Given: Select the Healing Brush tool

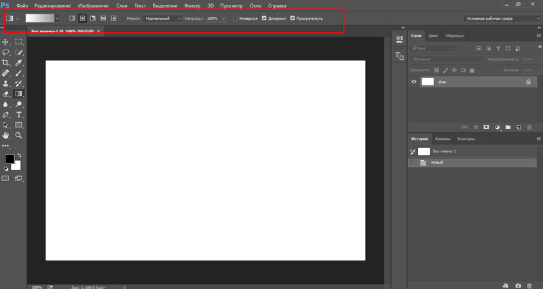Looking at the screenshot, I should pos(5,73).
